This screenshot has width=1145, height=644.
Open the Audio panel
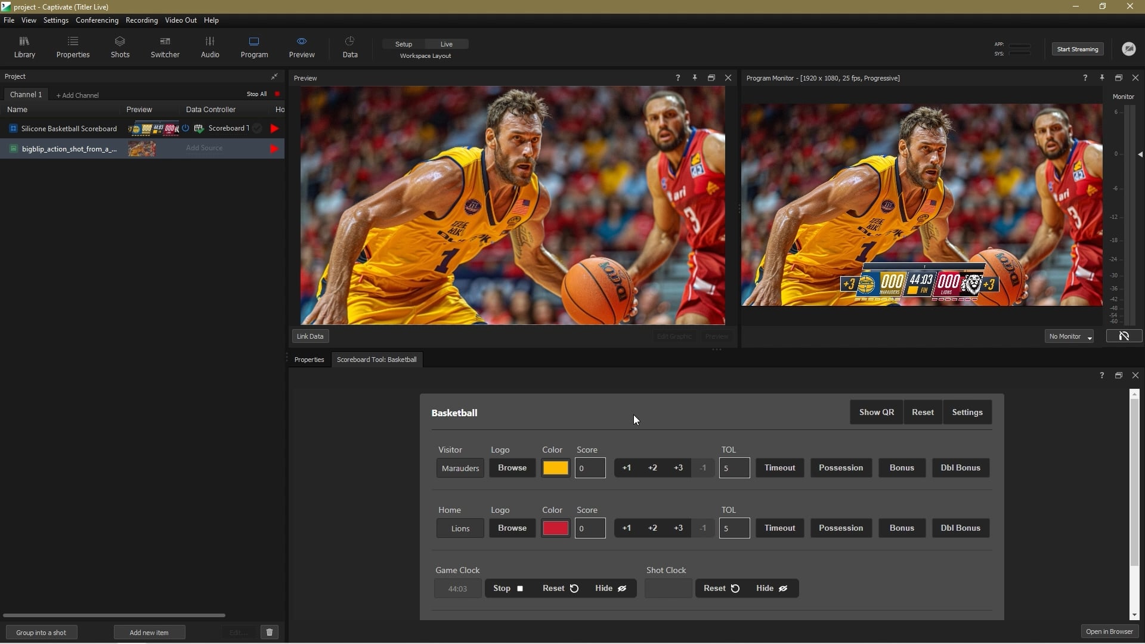[210, 47]
